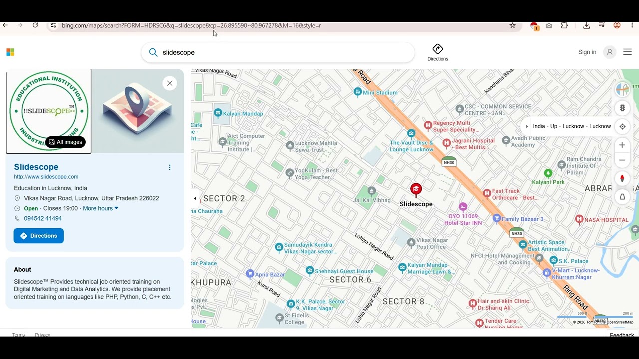
Task: Select the Lucknow Mahila Sewa Trust marker
Action: click(290, 146)
